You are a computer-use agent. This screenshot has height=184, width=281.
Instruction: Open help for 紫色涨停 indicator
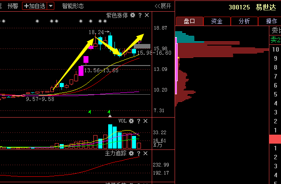click(x=140, y=15)
